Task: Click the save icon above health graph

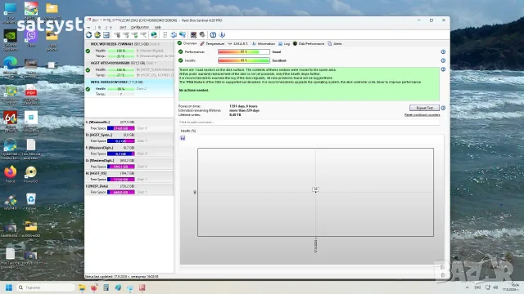Action: coord(183,138)
